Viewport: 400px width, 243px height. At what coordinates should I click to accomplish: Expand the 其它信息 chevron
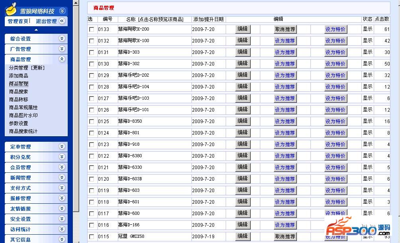click(x=62, y=239)
